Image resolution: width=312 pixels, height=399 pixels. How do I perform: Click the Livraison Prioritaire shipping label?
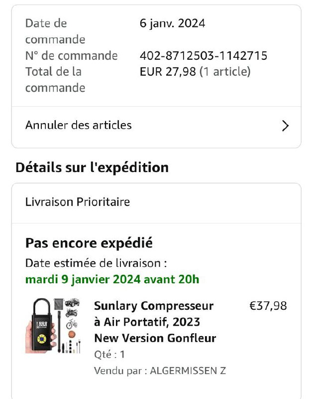click(x=78, y=202)
